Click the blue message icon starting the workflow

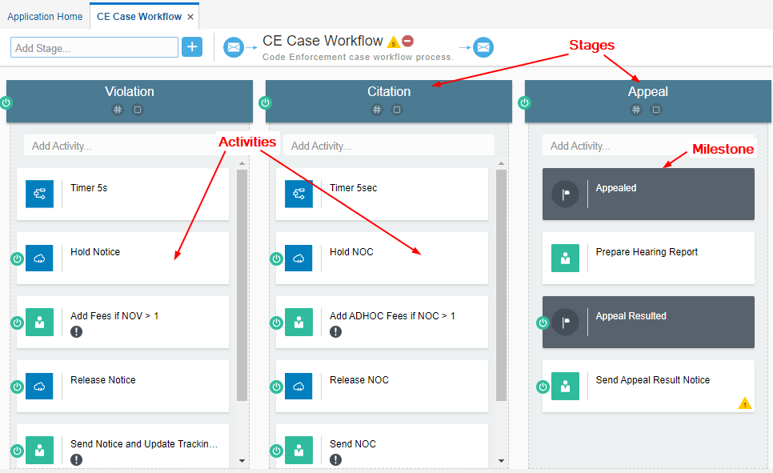point(233,46)
